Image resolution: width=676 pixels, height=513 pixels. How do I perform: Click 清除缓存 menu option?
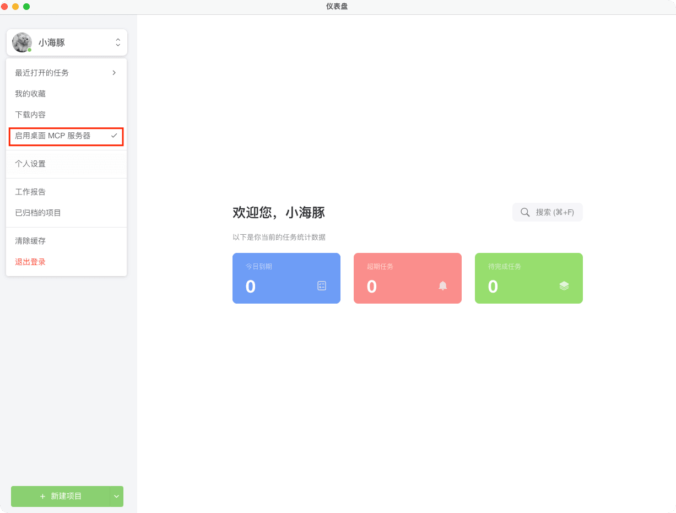30,241
